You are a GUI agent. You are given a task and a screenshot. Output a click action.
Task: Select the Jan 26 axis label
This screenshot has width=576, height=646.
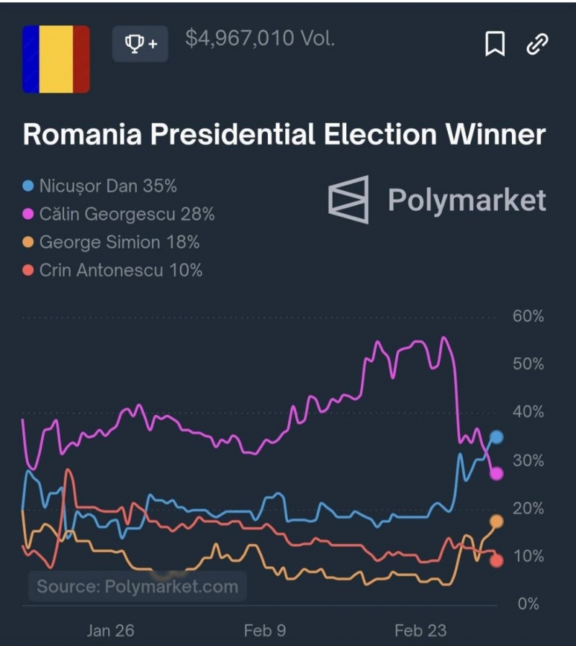[109, 630]
